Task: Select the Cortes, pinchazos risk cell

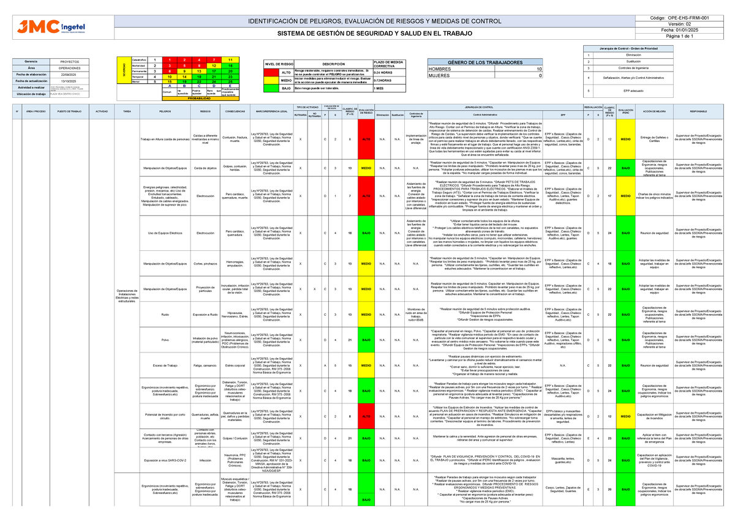Action: pos(205,263)
